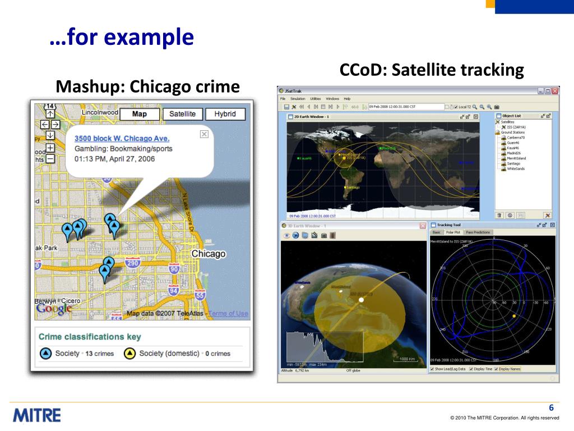Image resolution: width=574 pixels, height=431 pixels.
Task: Open the Terms of Use link
Action: (x=229, y=313)
